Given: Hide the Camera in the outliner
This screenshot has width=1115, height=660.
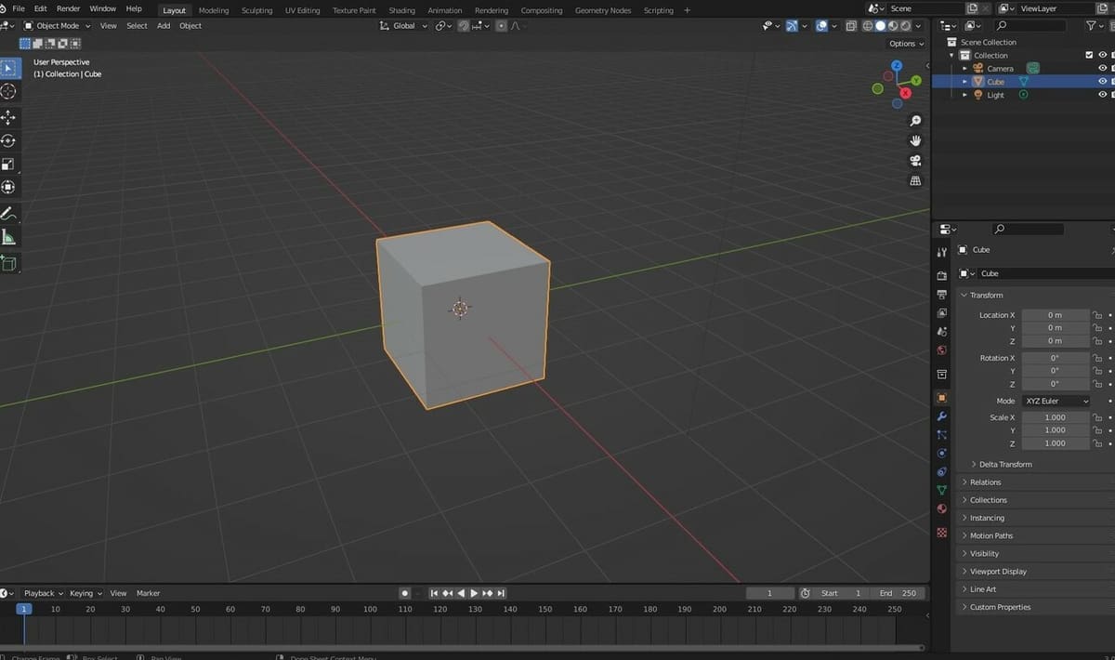Looking at the screenshot, I should point(1102,68).
